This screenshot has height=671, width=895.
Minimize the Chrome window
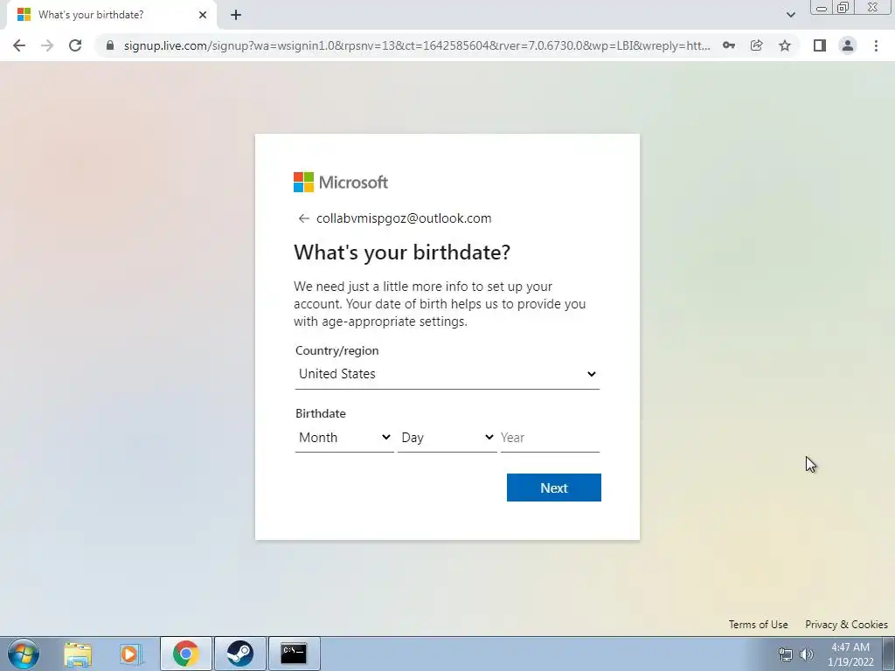point(822,7)
